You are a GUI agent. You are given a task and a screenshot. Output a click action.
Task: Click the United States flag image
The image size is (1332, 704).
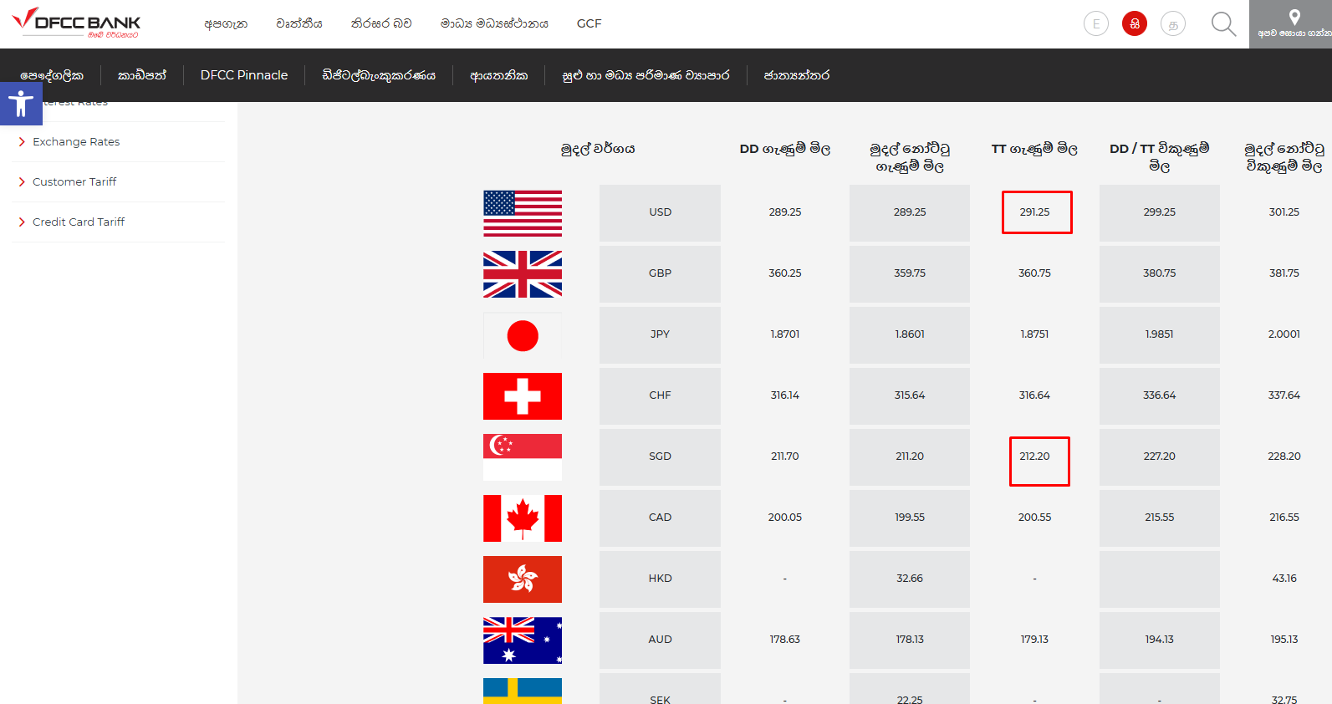pyautogui.click(x=523, y=213)
